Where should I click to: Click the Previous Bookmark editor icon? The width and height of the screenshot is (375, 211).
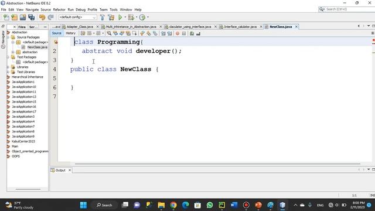[142, 33]
